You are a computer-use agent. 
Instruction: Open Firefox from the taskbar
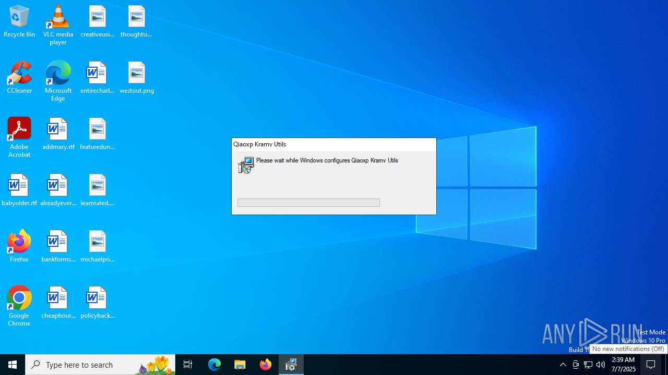(266, 365)
